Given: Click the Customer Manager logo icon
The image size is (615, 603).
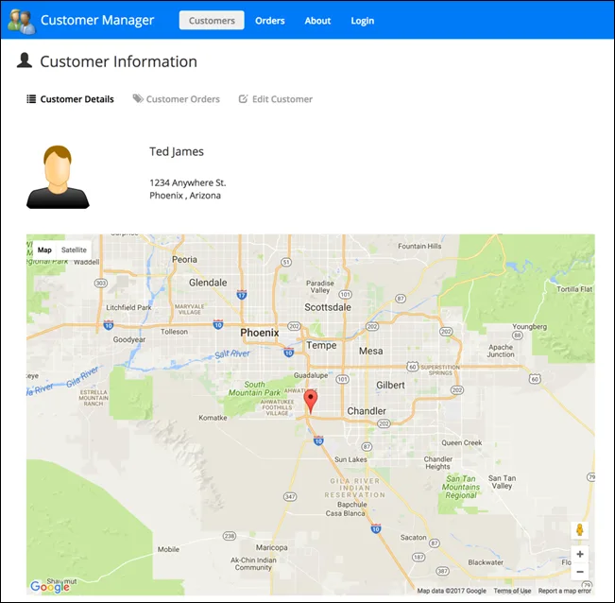Looking at the screenshot, I should click(22, 21).
